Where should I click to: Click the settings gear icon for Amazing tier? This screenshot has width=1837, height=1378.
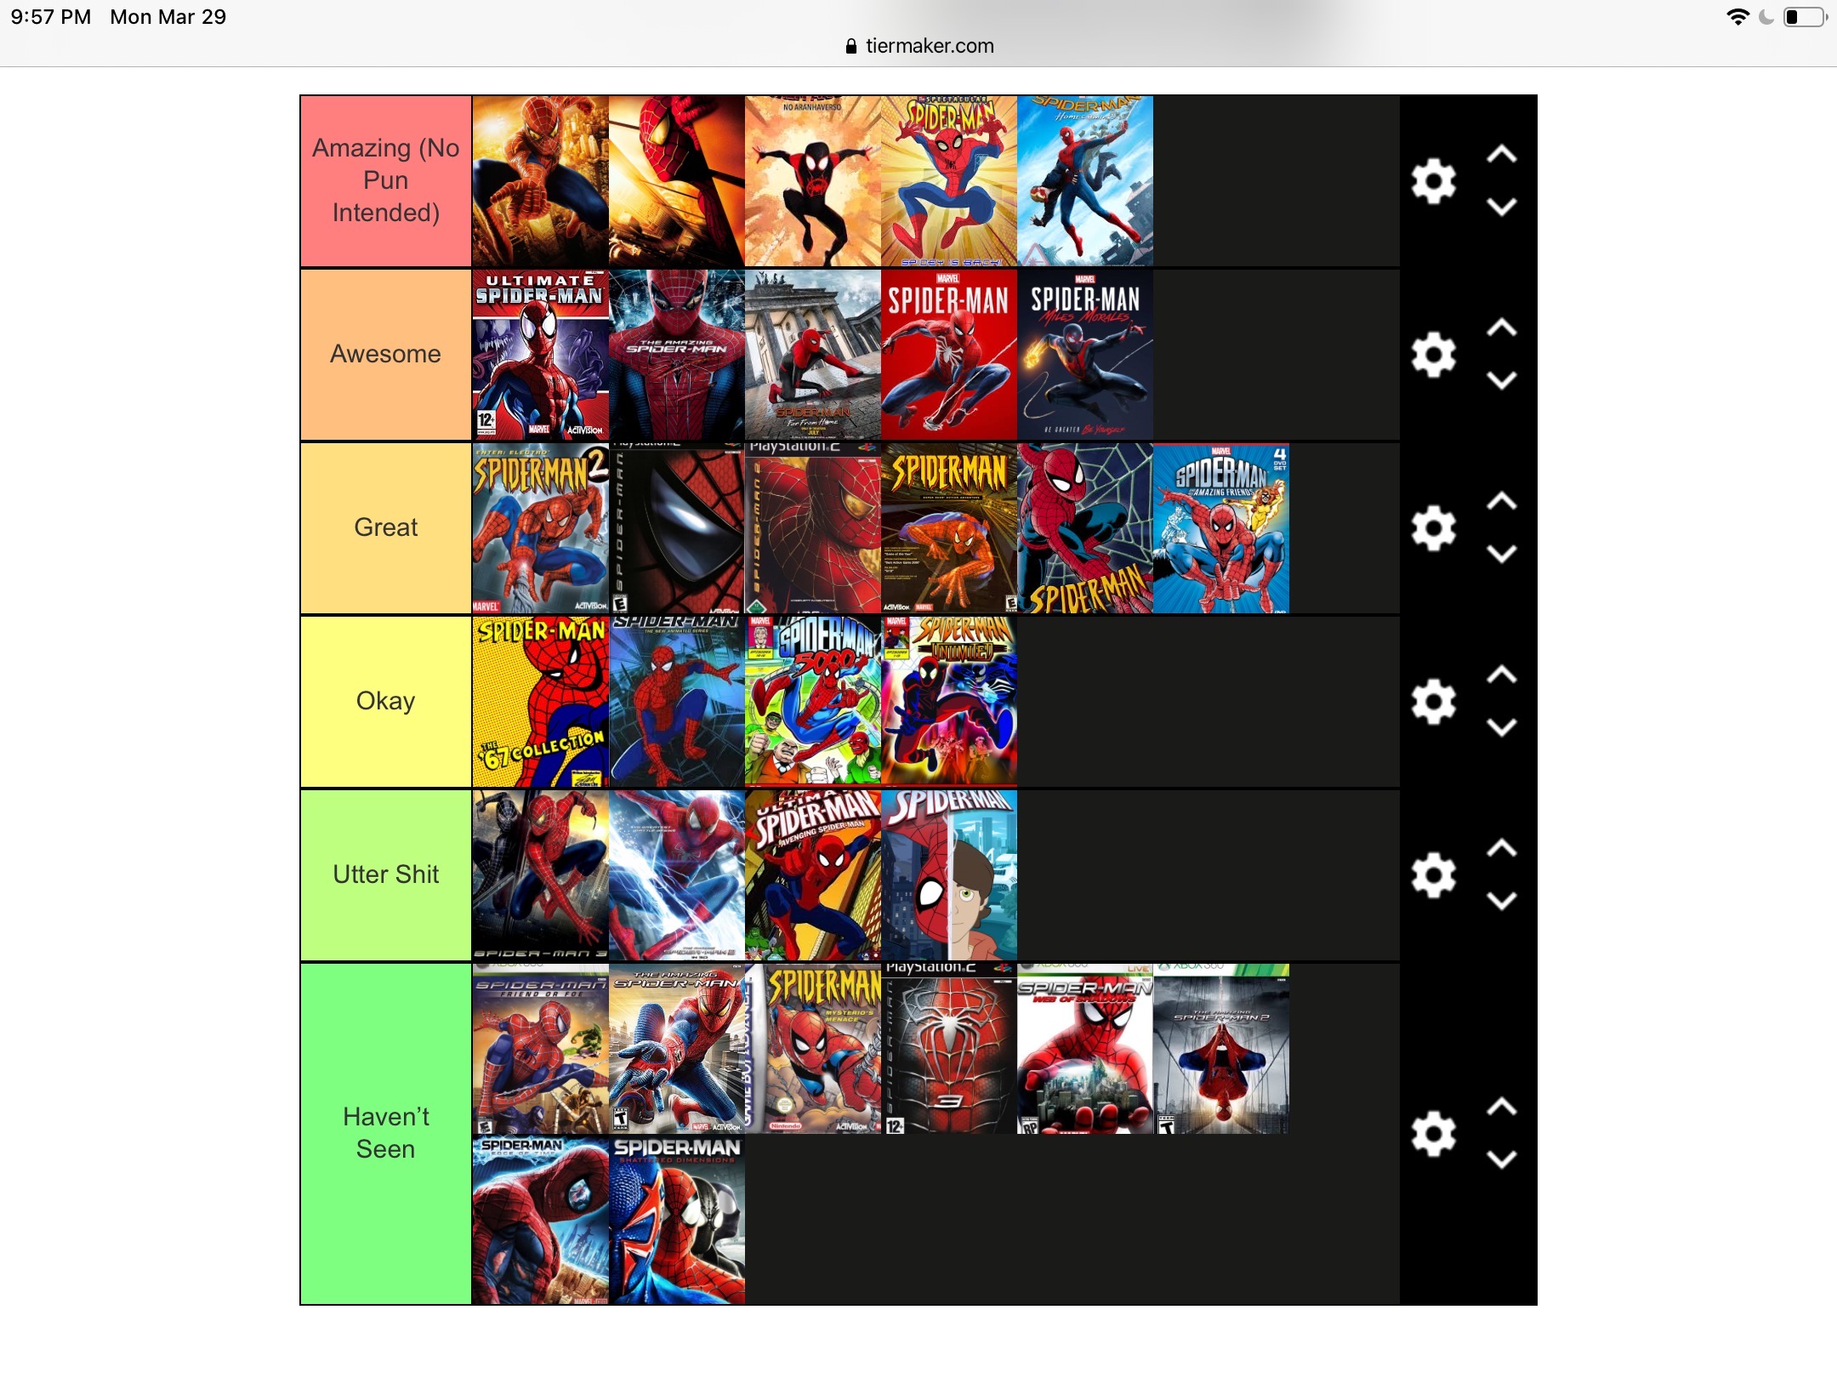(1433, 177)
